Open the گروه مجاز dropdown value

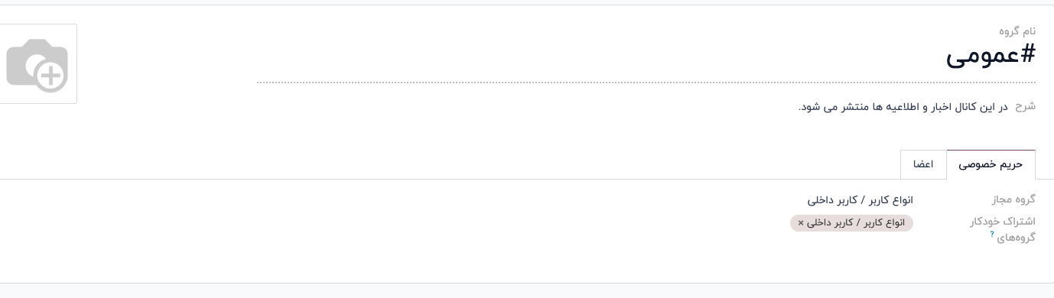point(860,199)
